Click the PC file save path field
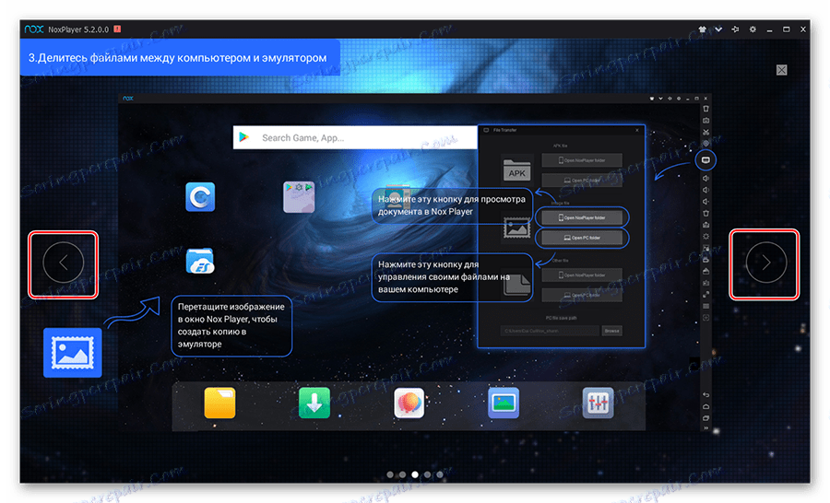 click(x=550, y=331)
